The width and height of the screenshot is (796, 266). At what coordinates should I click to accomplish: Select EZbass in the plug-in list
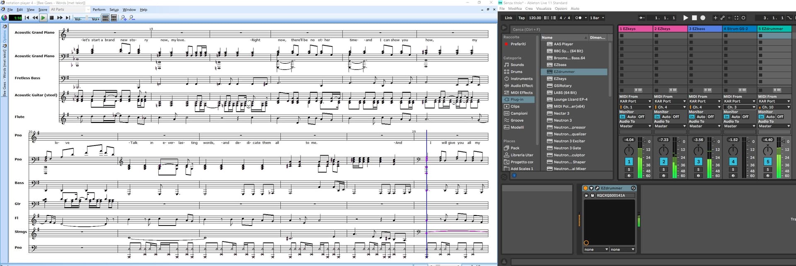point(560,65)
